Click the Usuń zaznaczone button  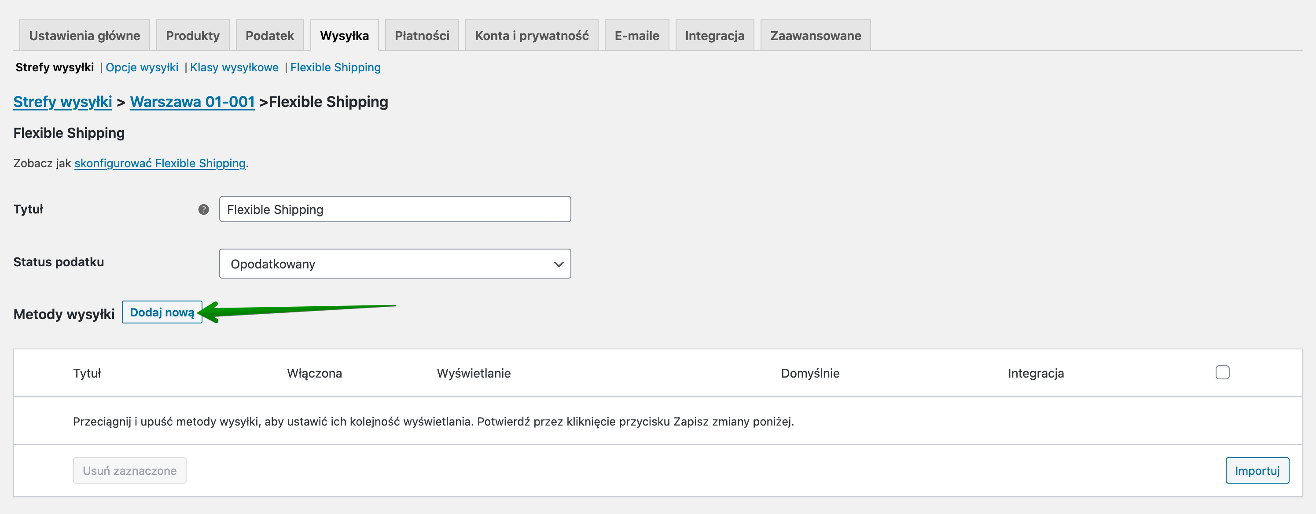130,470
